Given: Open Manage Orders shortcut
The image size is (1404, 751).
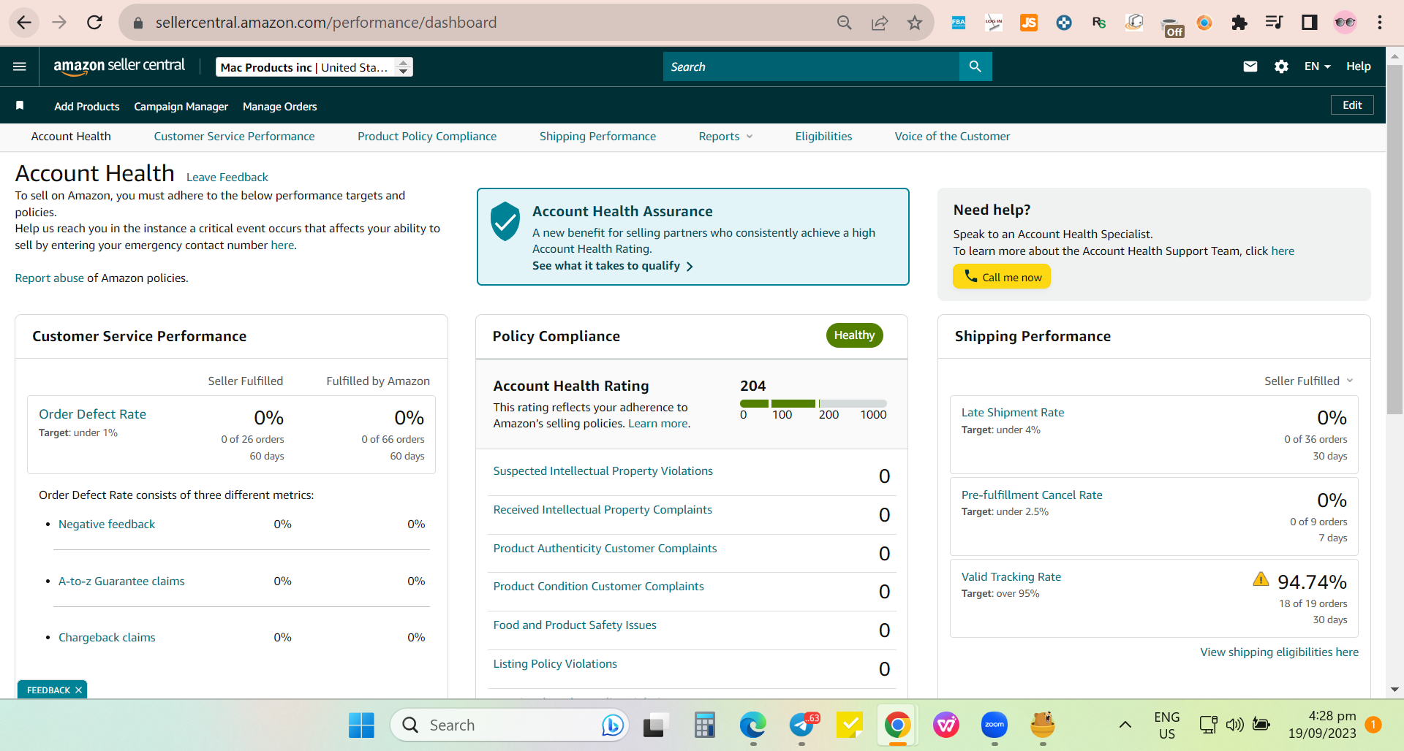Looking at the screenshot, I should (x=280, y=107).
